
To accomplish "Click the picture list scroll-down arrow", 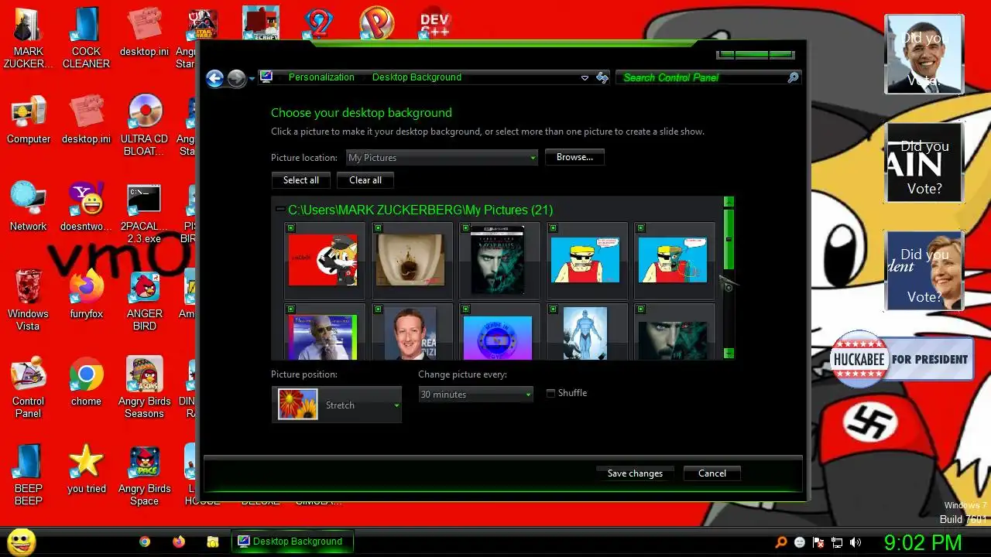I will click(729, 353).
